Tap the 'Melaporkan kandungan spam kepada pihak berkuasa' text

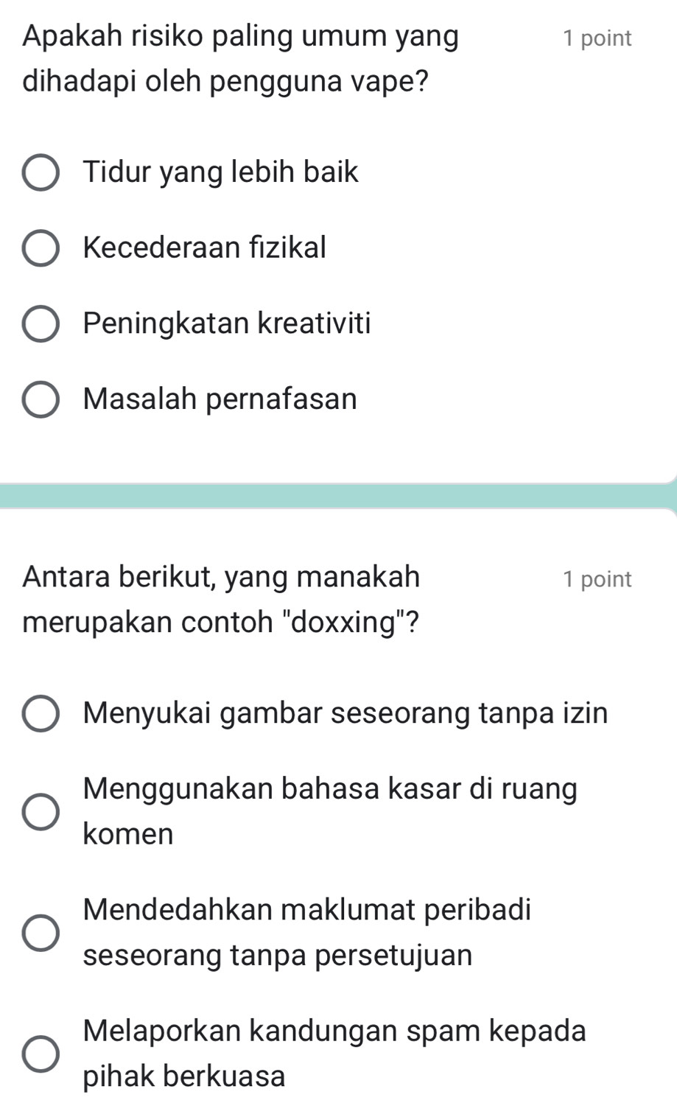click(x=335, y=1054)
